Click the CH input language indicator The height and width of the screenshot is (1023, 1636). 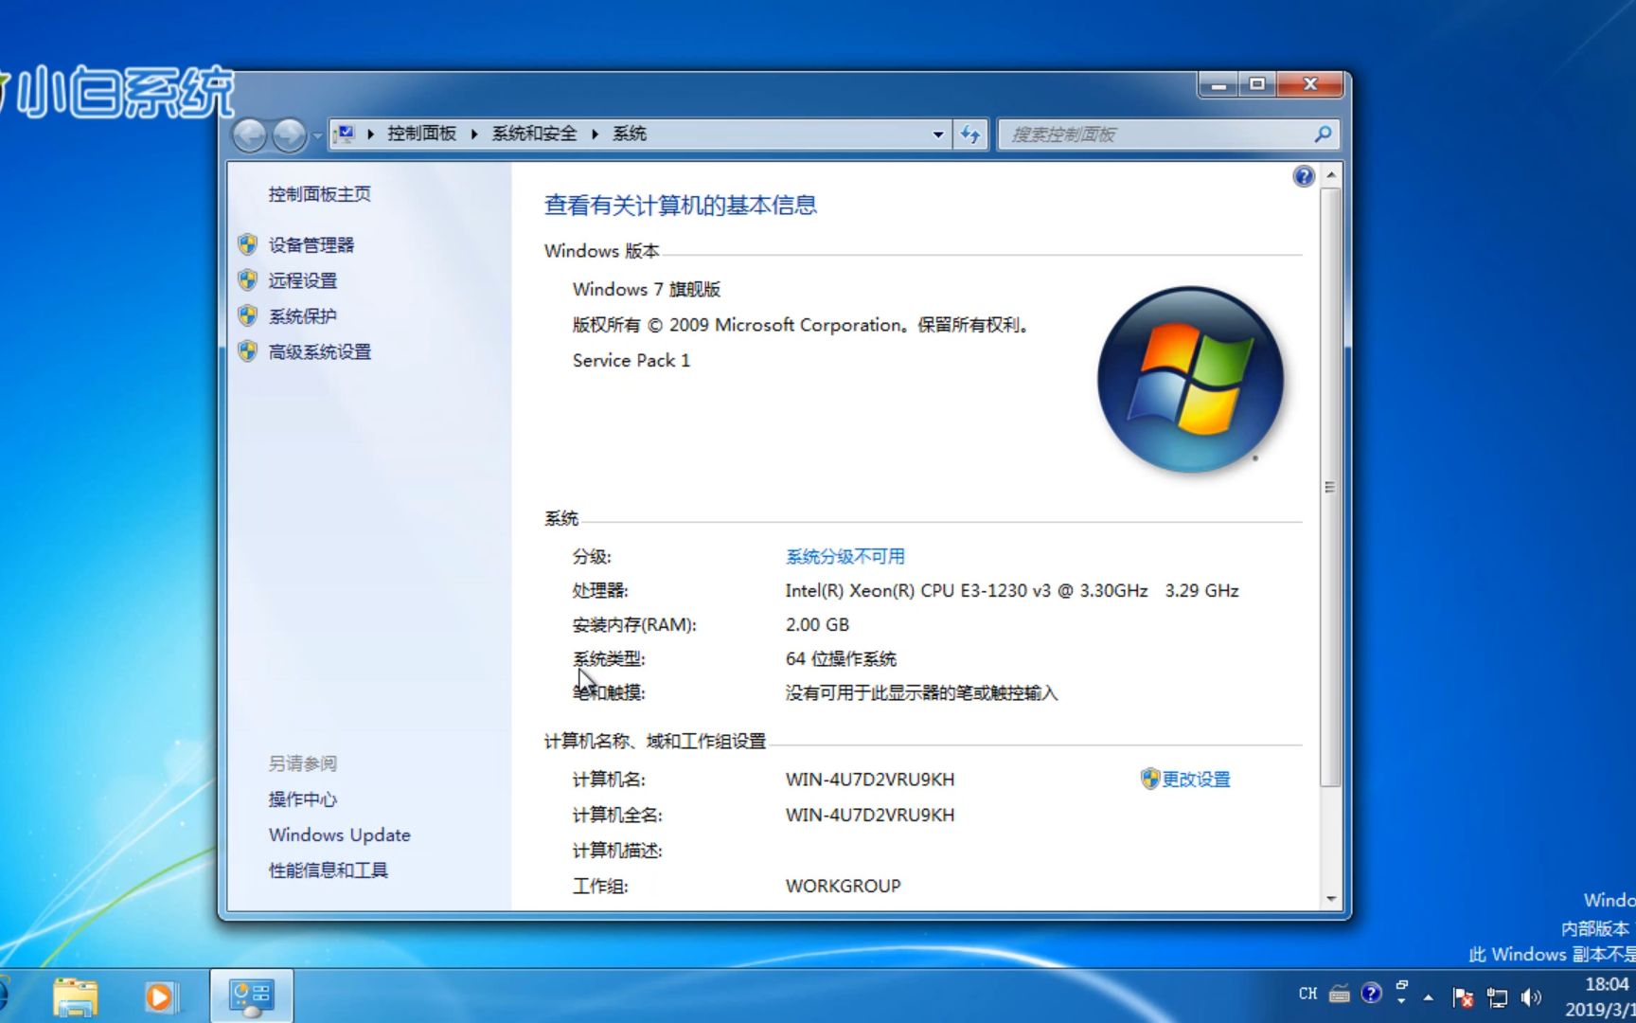coord(1308,994)
